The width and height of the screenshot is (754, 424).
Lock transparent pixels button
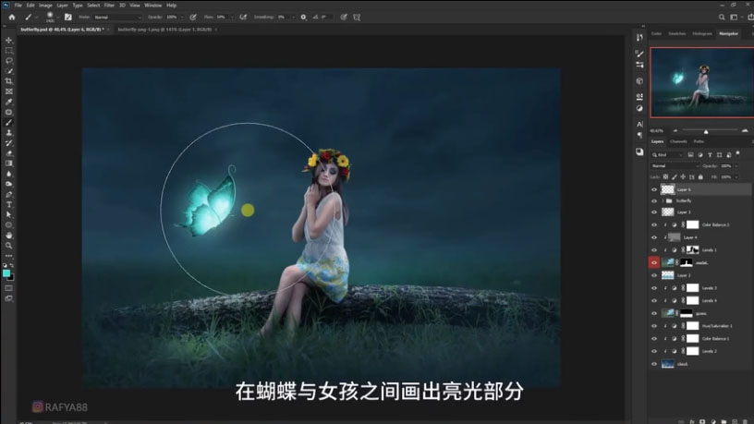coord(665,177)
